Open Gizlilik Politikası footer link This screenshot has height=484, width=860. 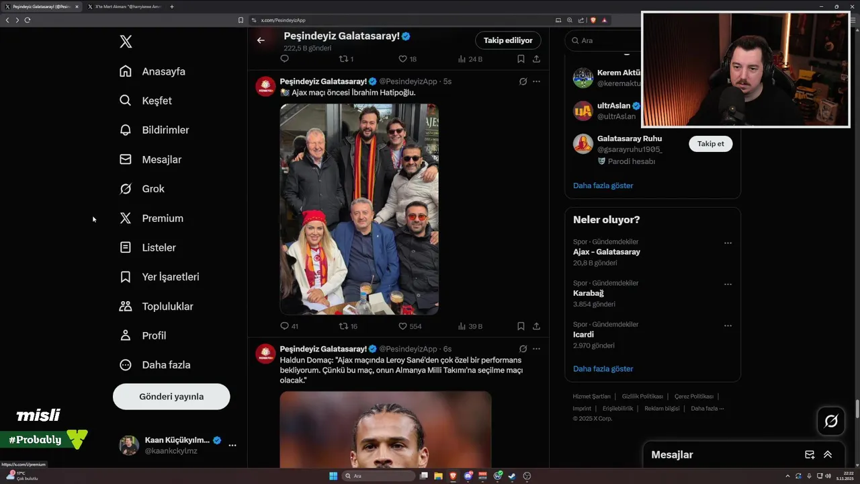point(642,397)
